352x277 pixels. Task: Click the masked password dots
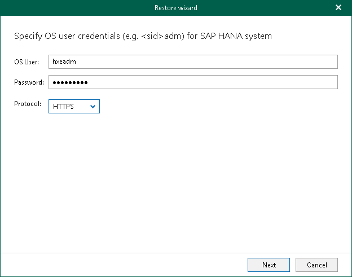[x=70, y=82]
